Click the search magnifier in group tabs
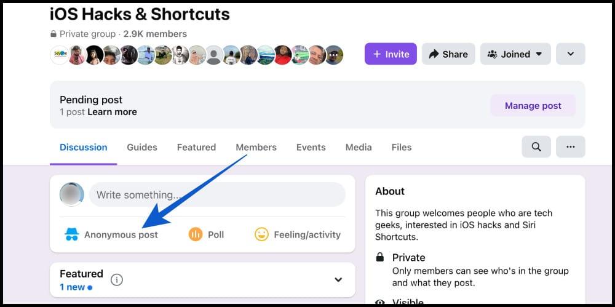Viewport: 615px width, 307px height. (x=536, y=147)
